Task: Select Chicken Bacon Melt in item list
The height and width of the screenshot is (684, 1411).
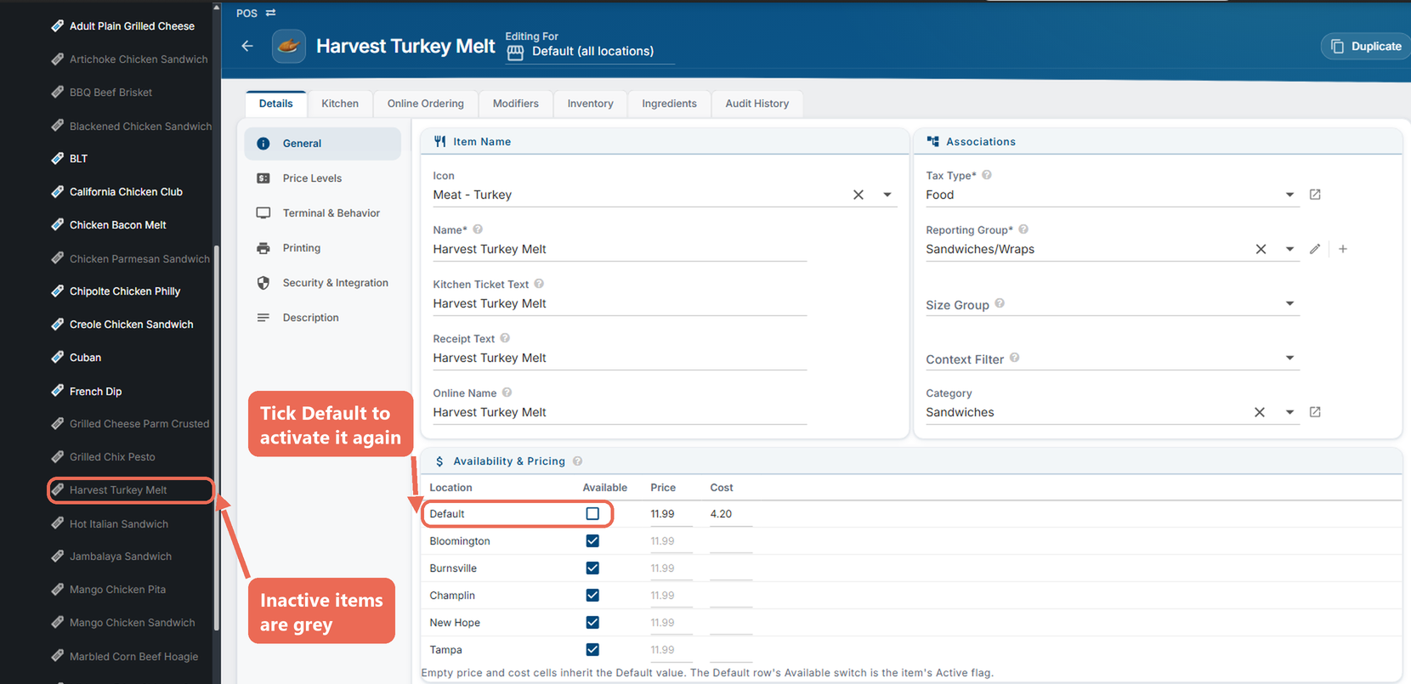Action: [x=118, y=225]
